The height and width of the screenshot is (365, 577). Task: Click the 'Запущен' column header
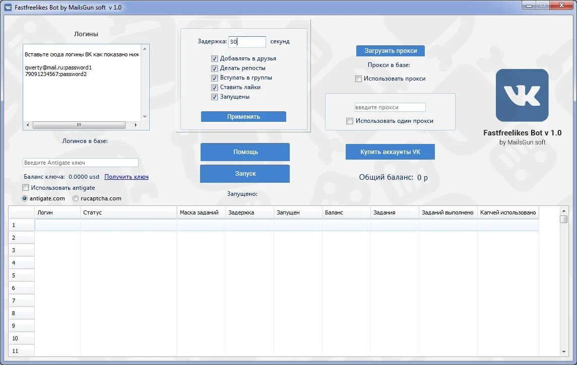pyautogui.click(x=298, y=212)
